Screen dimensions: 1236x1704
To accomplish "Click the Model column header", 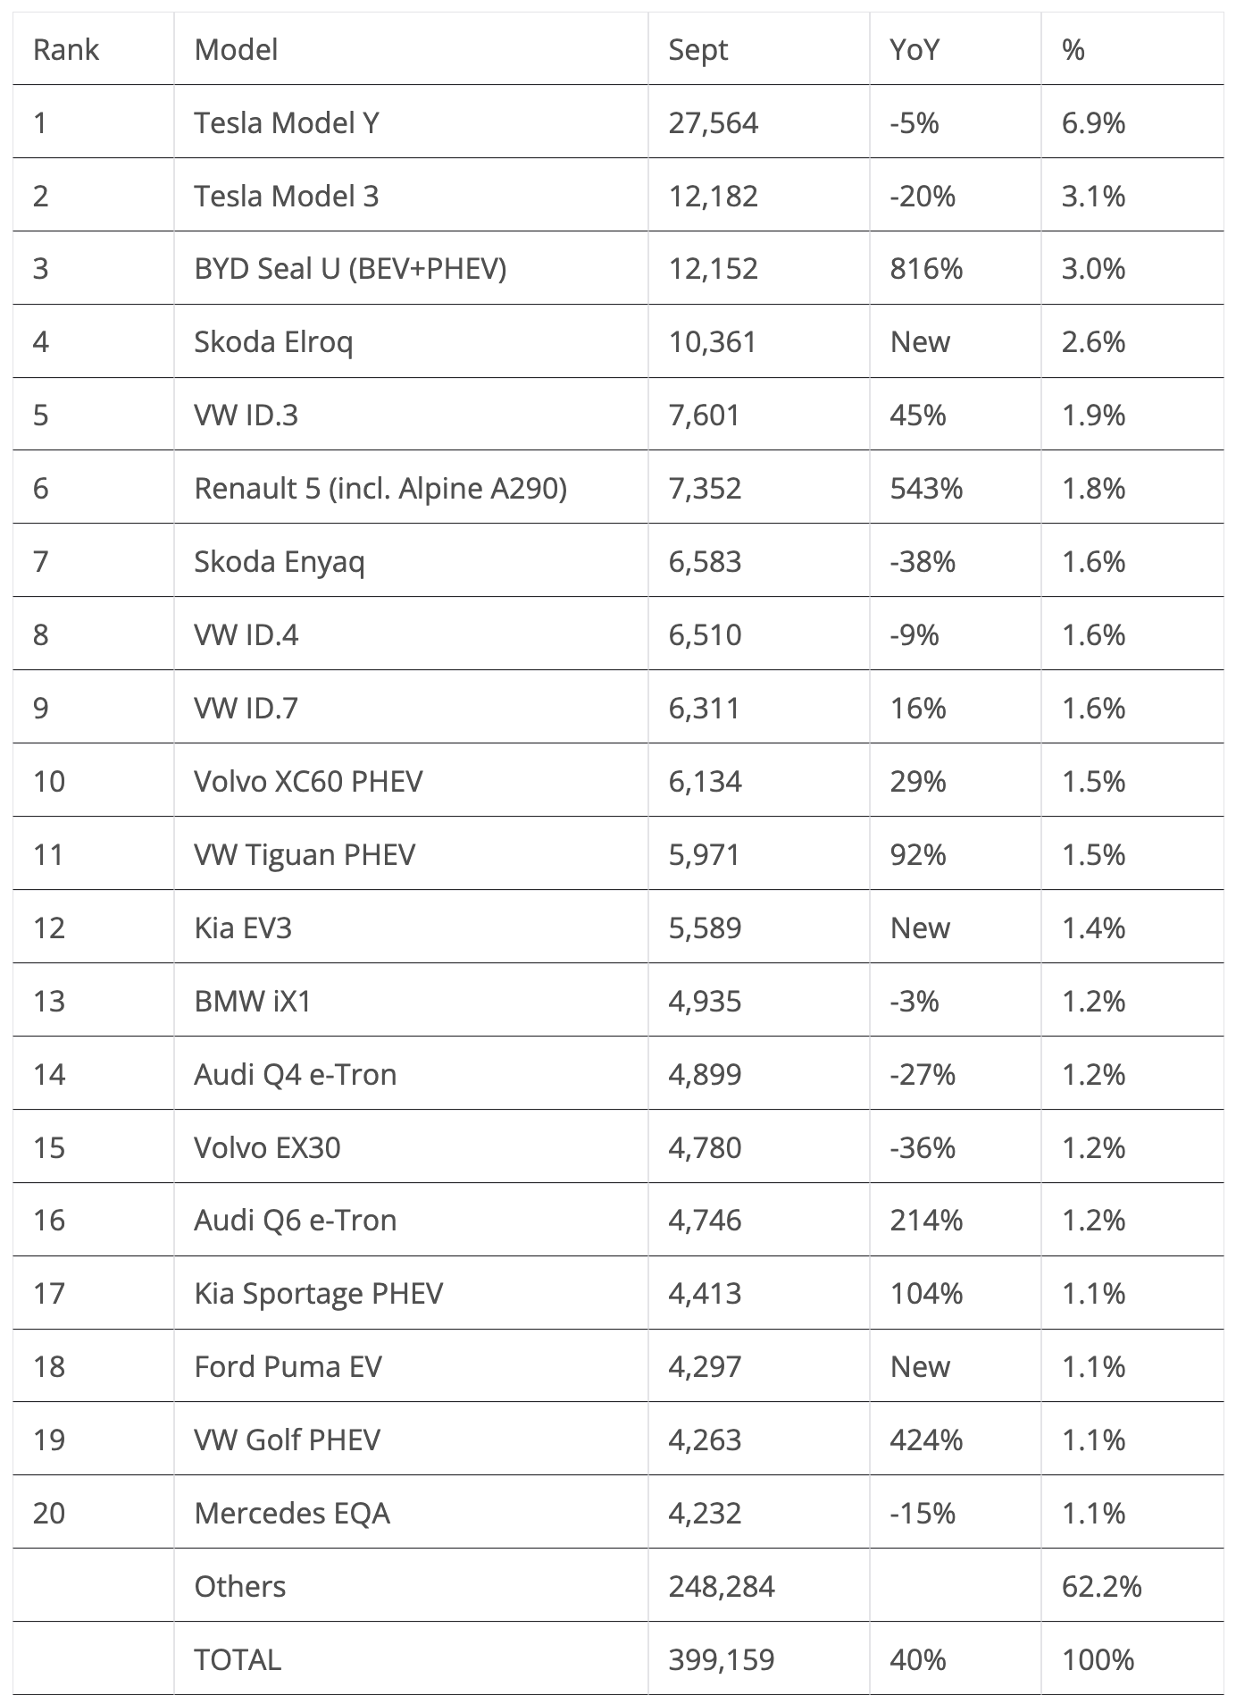I will (236, 49).
